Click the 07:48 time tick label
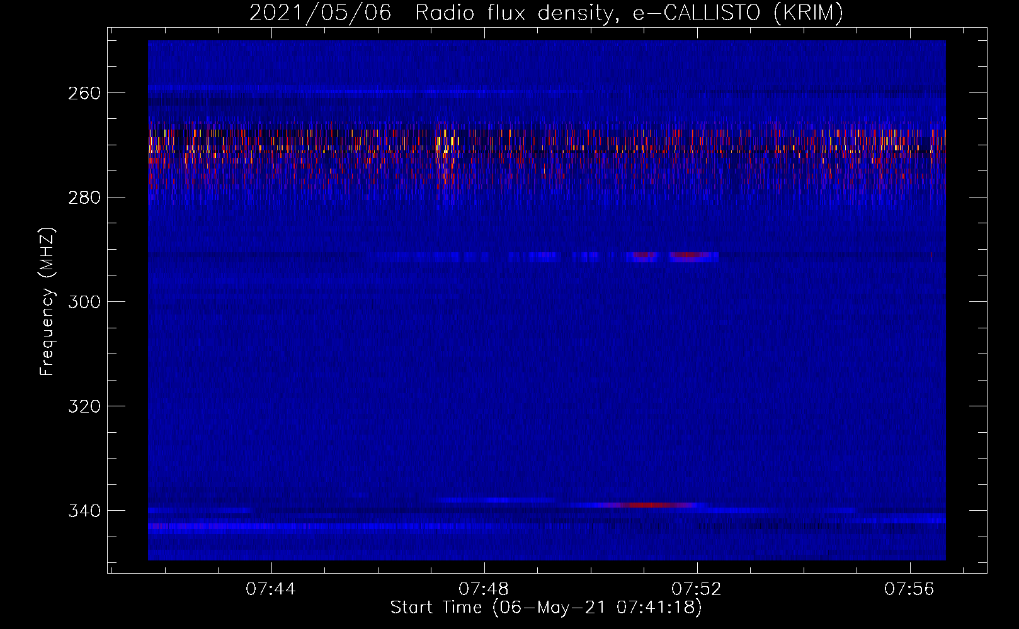Image resolution: width=1019 pixels, height=629 pixels. (x=484, y=589)
